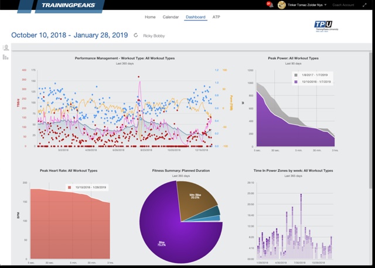Select the Ricky Bobby athlete name
This screenshot has width=375, height=268.
click(x=152, y=35)
